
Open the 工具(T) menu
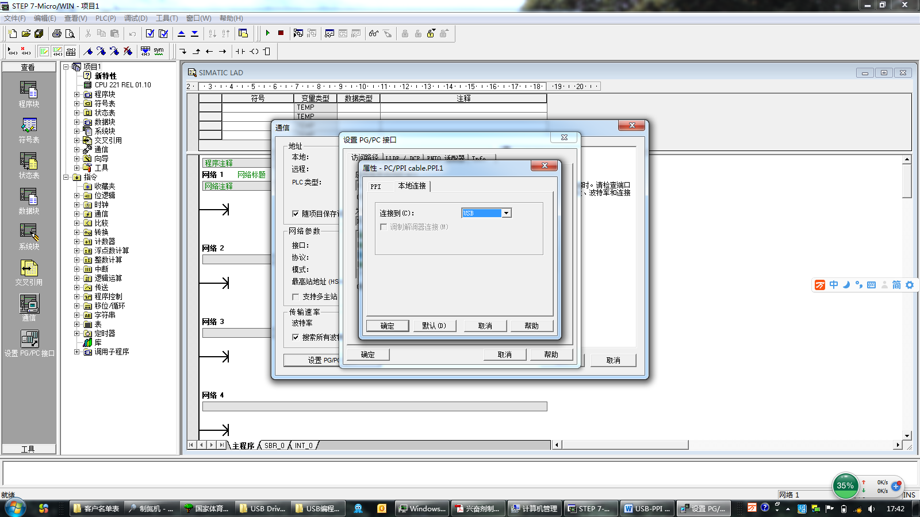167,18
